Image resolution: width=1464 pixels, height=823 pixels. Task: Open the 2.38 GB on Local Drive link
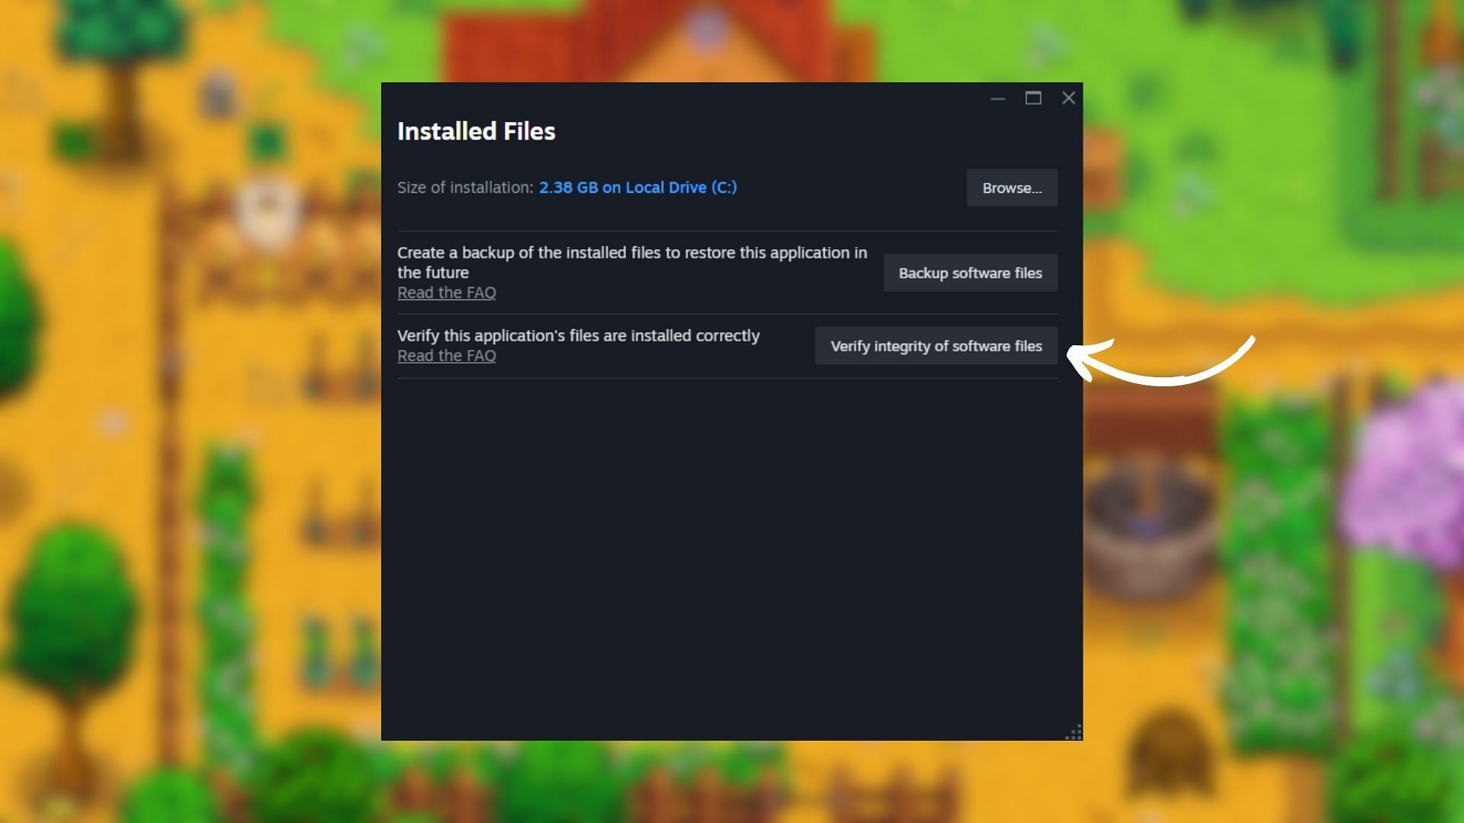[x=638, y=187]
